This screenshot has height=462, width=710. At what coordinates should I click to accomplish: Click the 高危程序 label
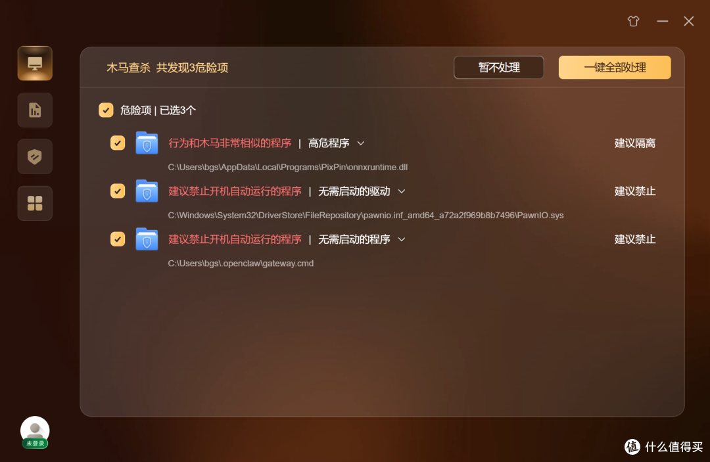click(x=329, y=143)
